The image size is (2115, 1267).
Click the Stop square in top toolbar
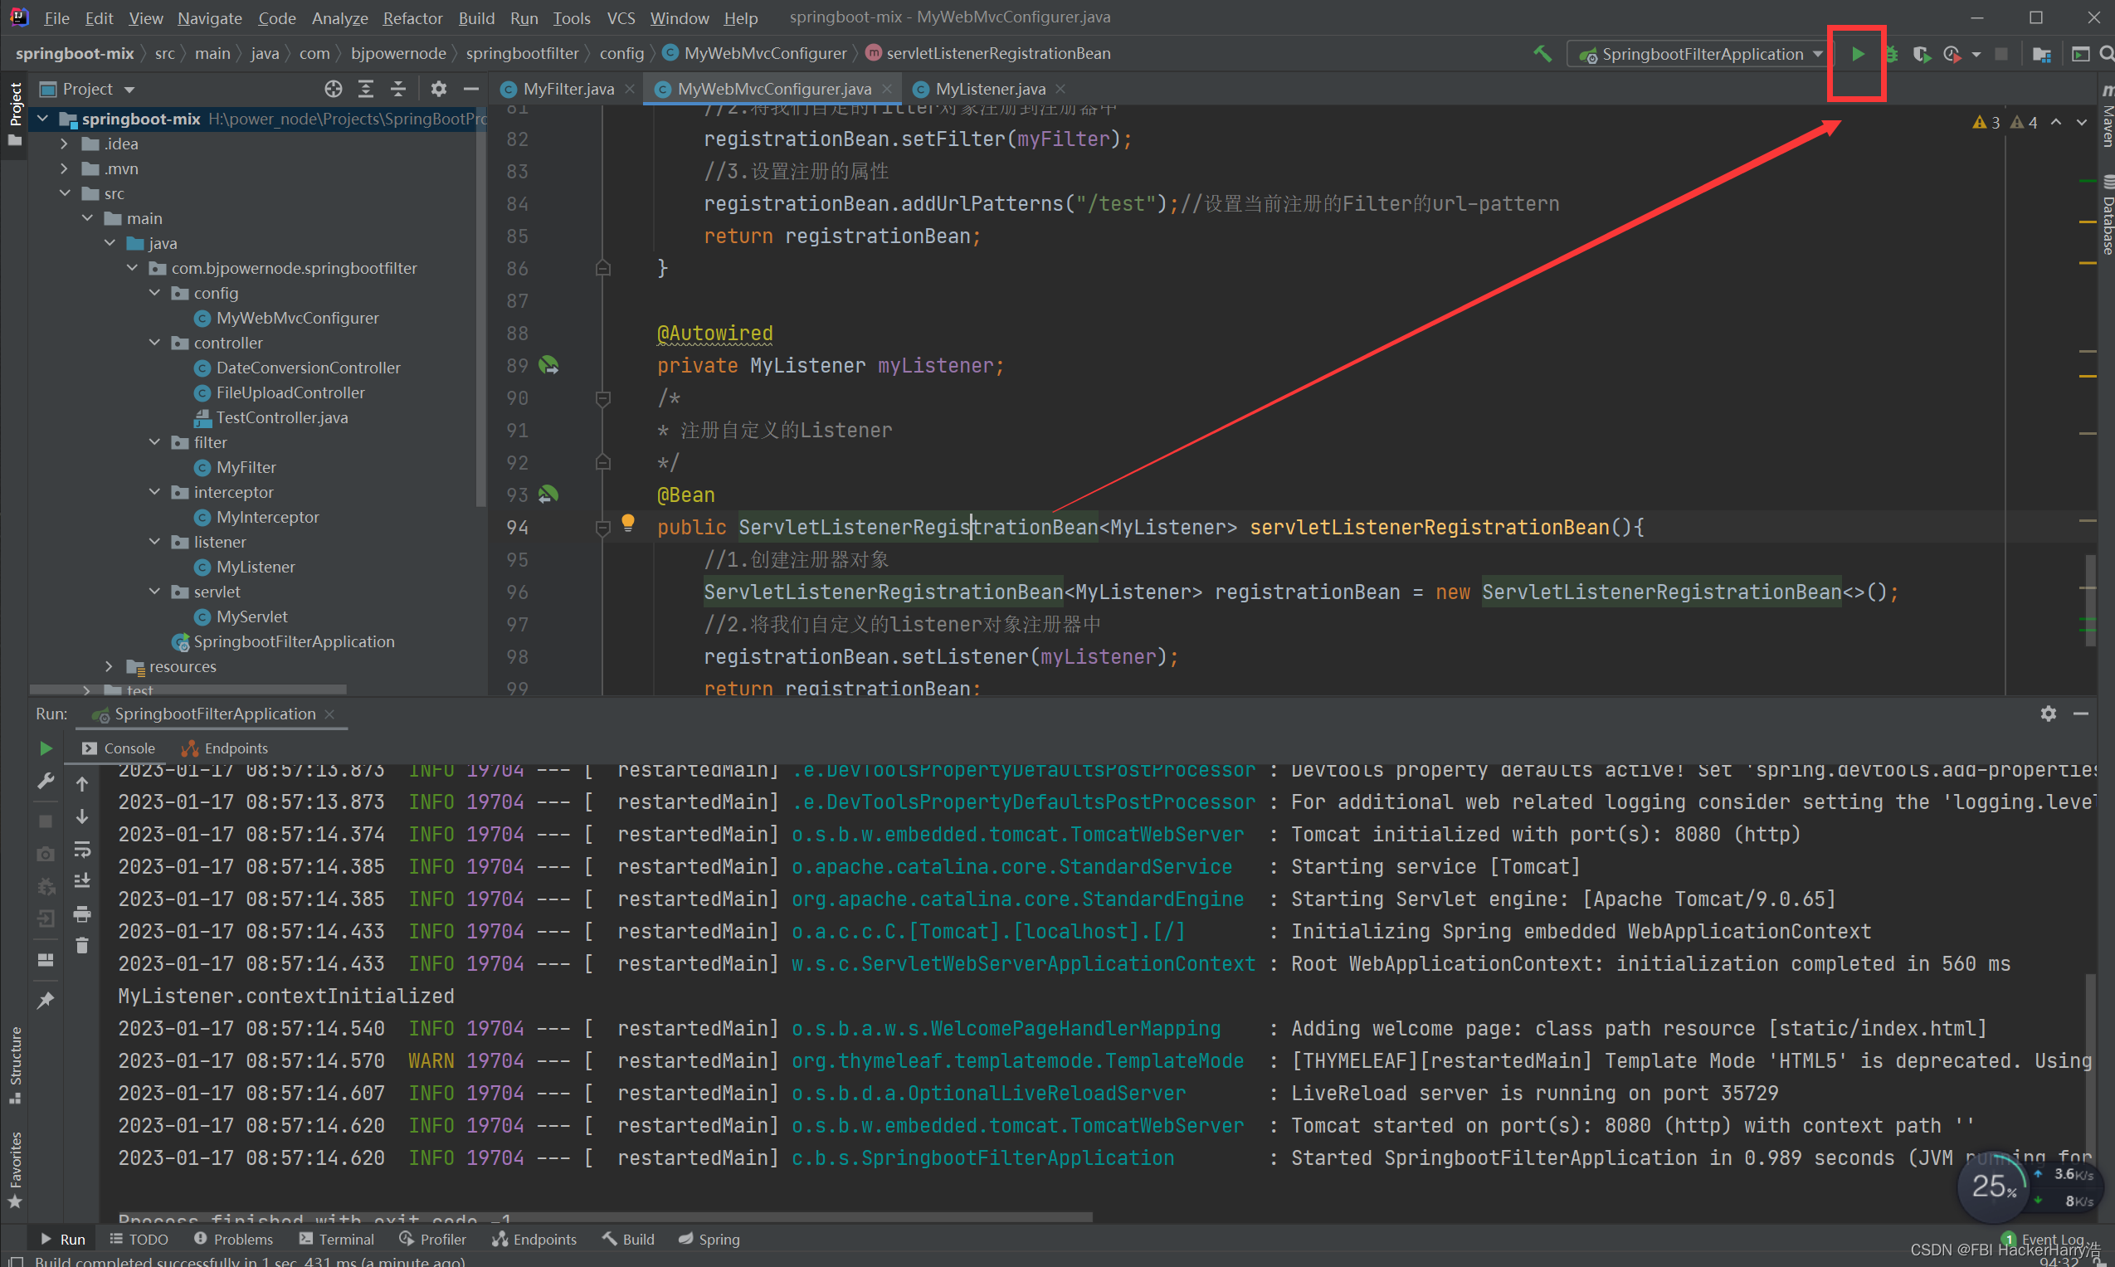[2001, 54]
